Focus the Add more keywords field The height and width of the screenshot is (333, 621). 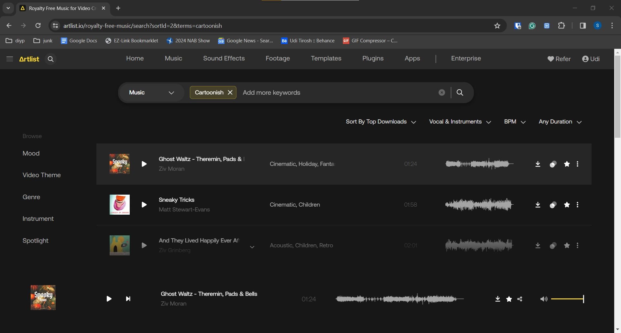[x=336, y=93]
